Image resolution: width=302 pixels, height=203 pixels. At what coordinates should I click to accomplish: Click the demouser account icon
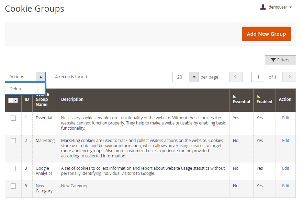point(263,7)
